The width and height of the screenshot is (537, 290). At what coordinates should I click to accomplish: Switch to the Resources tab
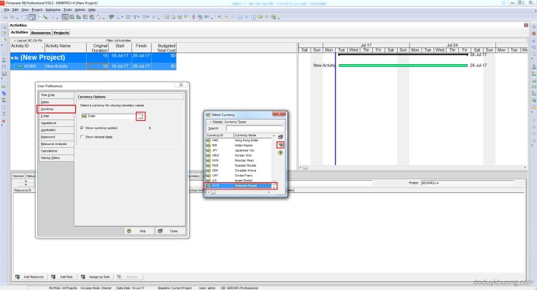[41, 33]
